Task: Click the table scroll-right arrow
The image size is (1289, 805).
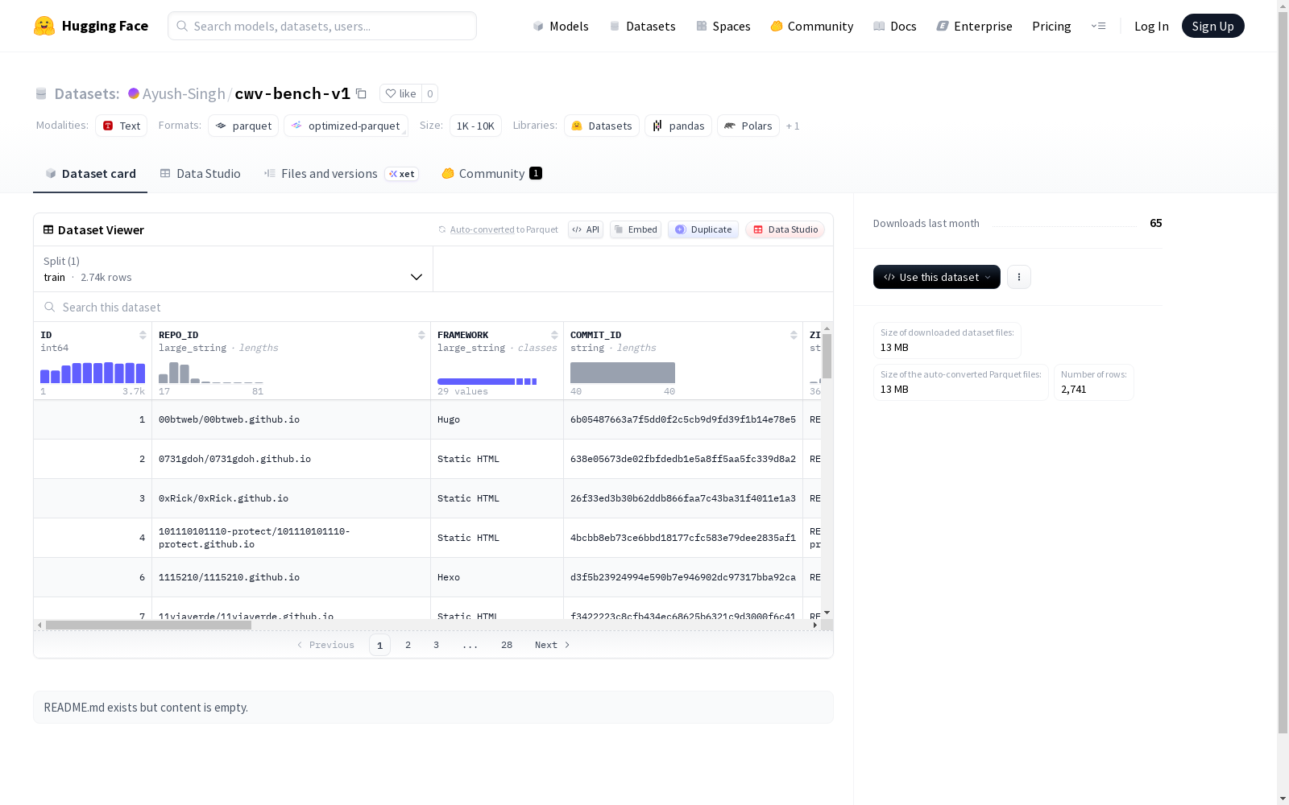Action: pyautogui.click(x=815, y=625)
